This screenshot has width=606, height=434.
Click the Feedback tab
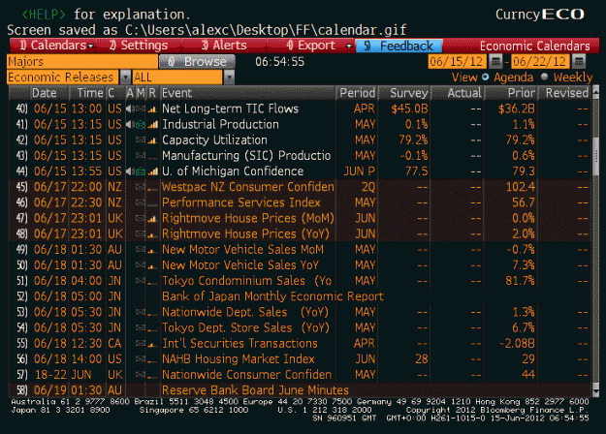pos(399,46)
